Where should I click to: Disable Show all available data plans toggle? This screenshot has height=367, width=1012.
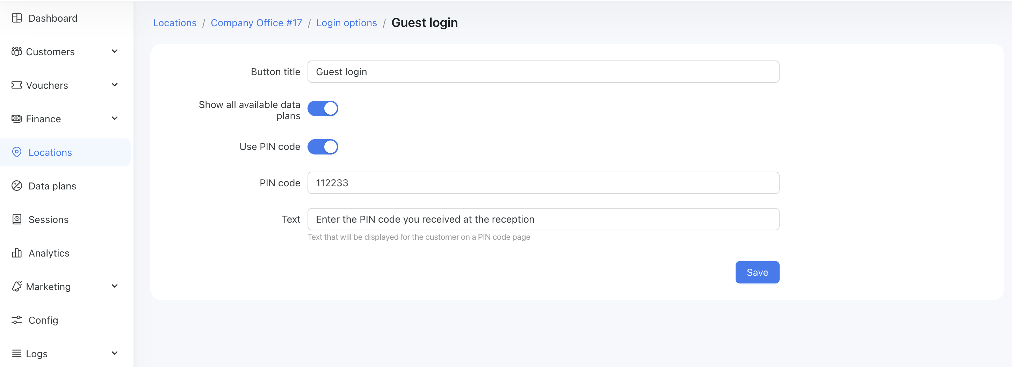tap(323, 108)
